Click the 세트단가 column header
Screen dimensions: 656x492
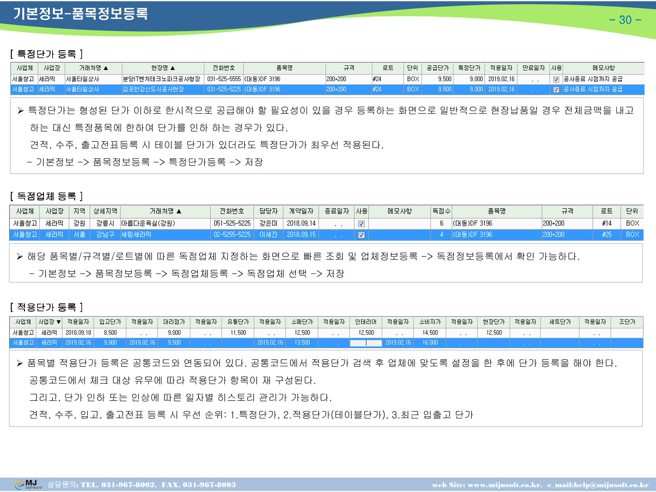(x=560, y=322)
